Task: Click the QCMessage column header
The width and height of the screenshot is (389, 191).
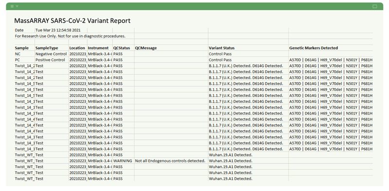Action: point(146,48)
